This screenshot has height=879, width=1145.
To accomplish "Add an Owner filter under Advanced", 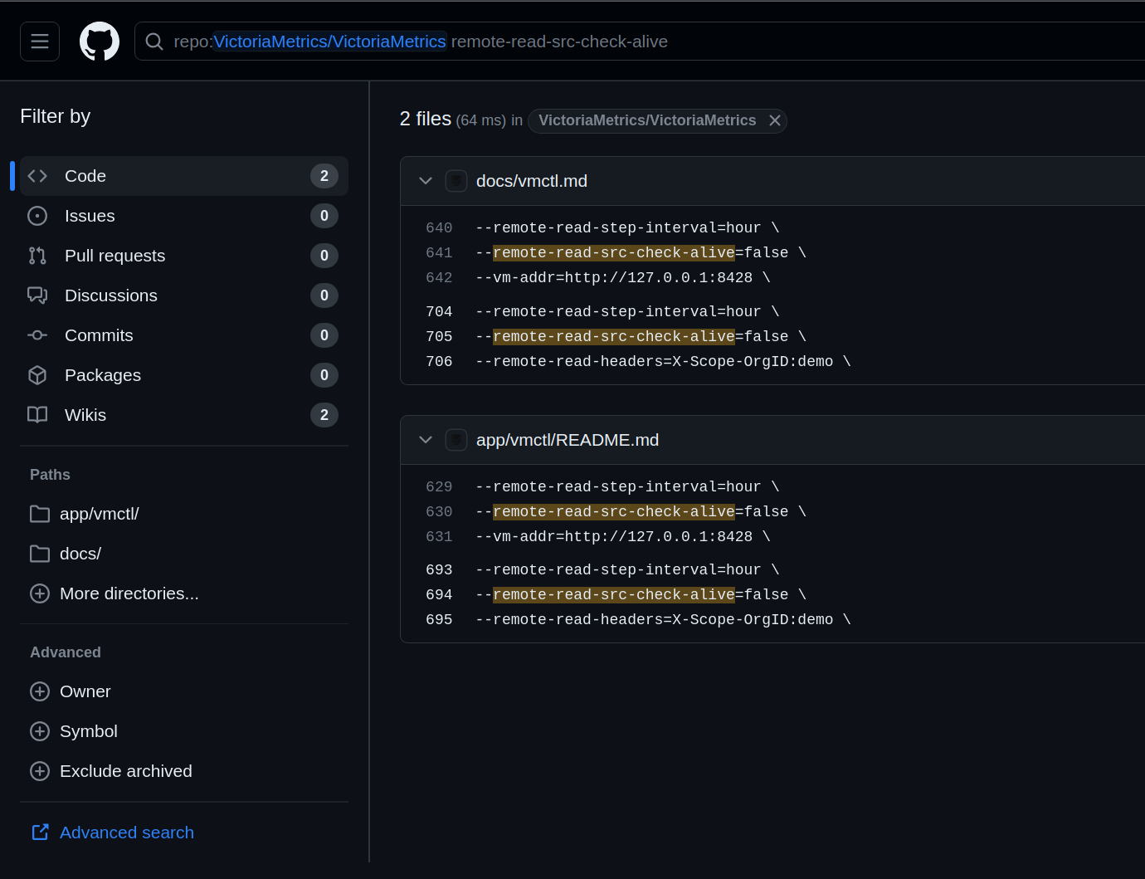I will tap(85, 691).
